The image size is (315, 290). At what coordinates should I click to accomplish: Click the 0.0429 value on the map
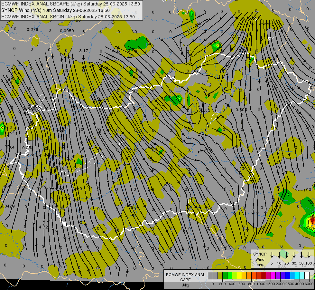(x=8, y=206)
